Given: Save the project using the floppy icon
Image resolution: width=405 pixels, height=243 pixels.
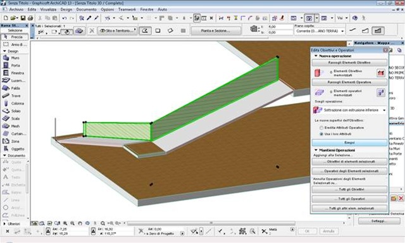Looking at the screenshot, I should click(23, 18).
